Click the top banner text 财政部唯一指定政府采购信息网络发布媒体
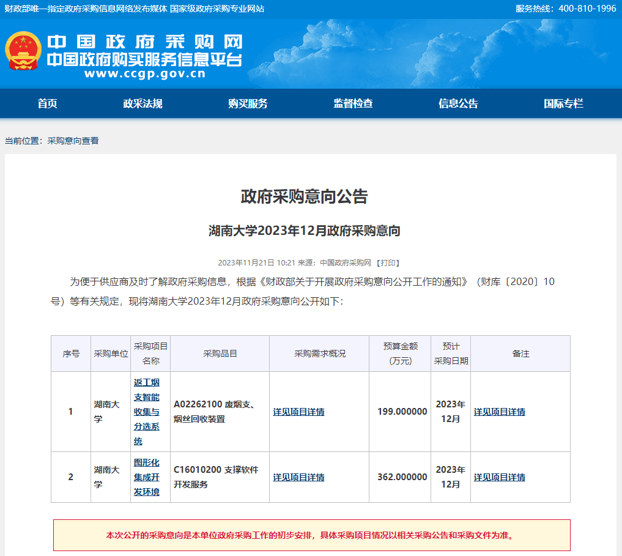The width and height of the screenshot is (622, 556). [86, 9]
